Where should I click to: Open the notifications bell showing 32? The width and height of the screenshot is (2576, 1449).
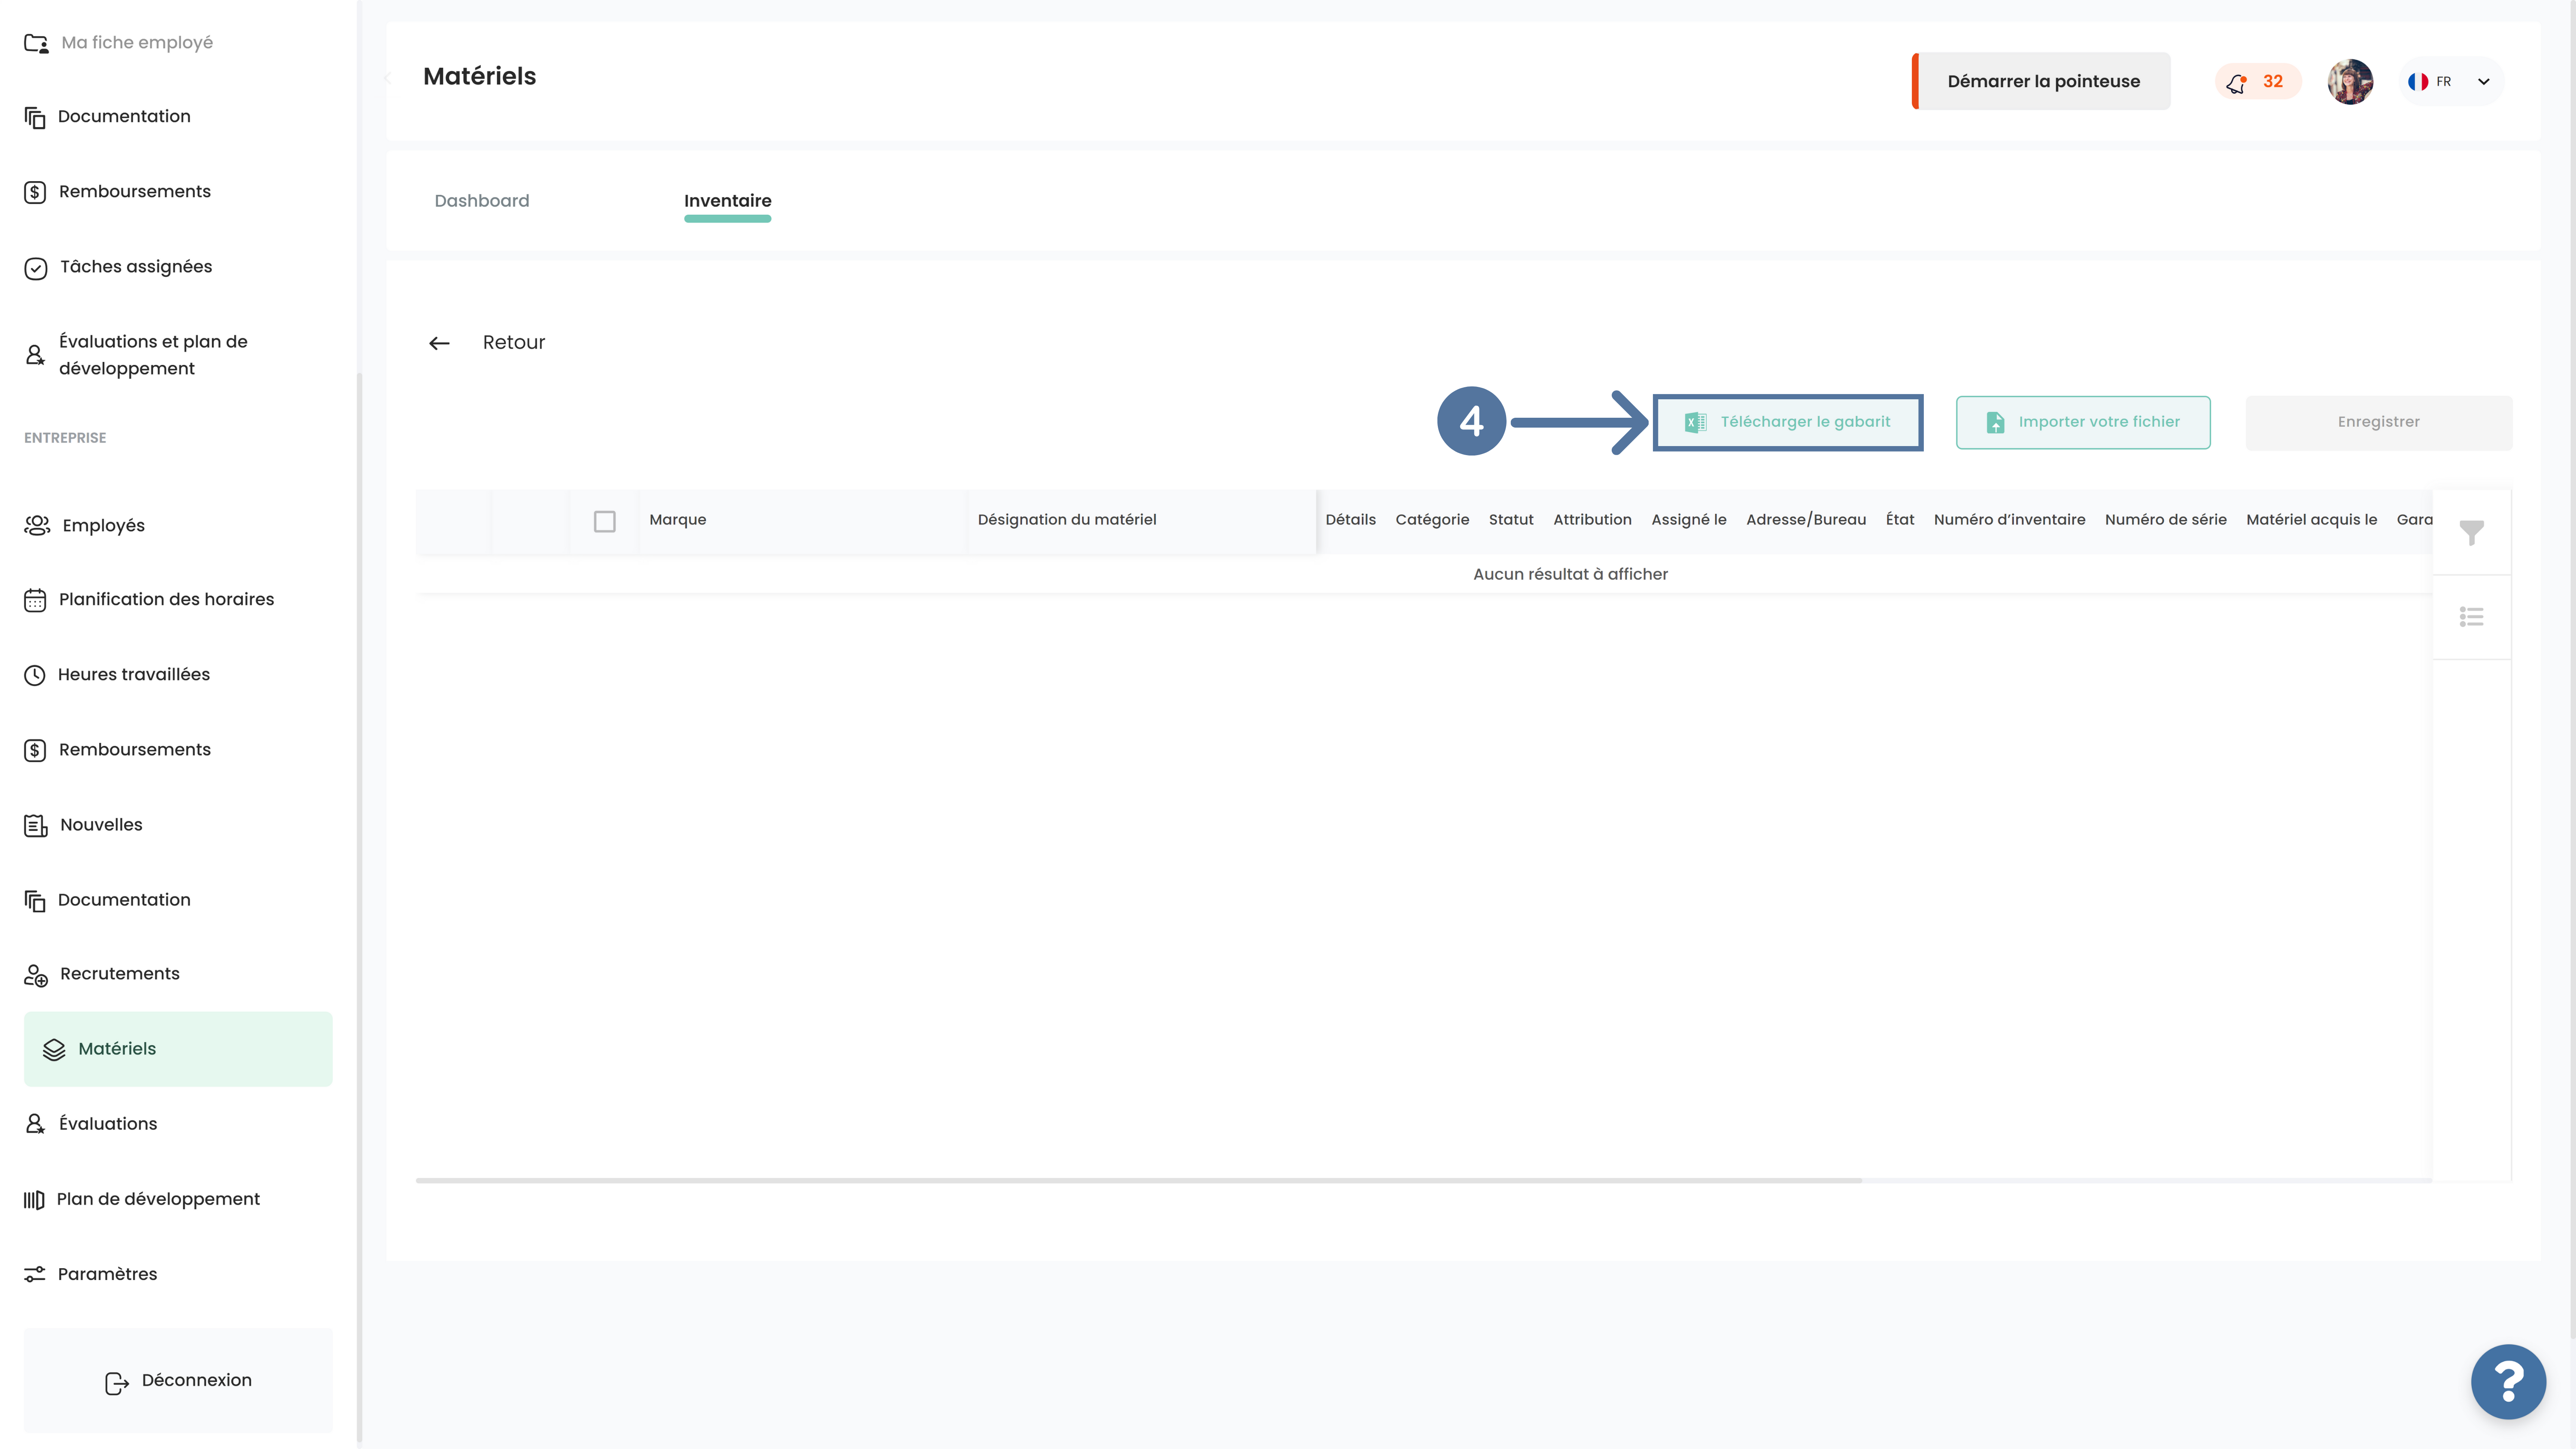[2257, 82]
